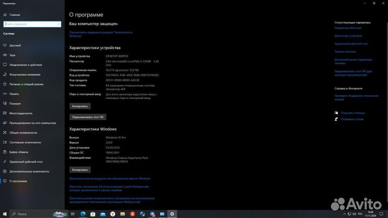Click the Память storage icon
This screenshot has width=388, height=218.
click(5, 94)
